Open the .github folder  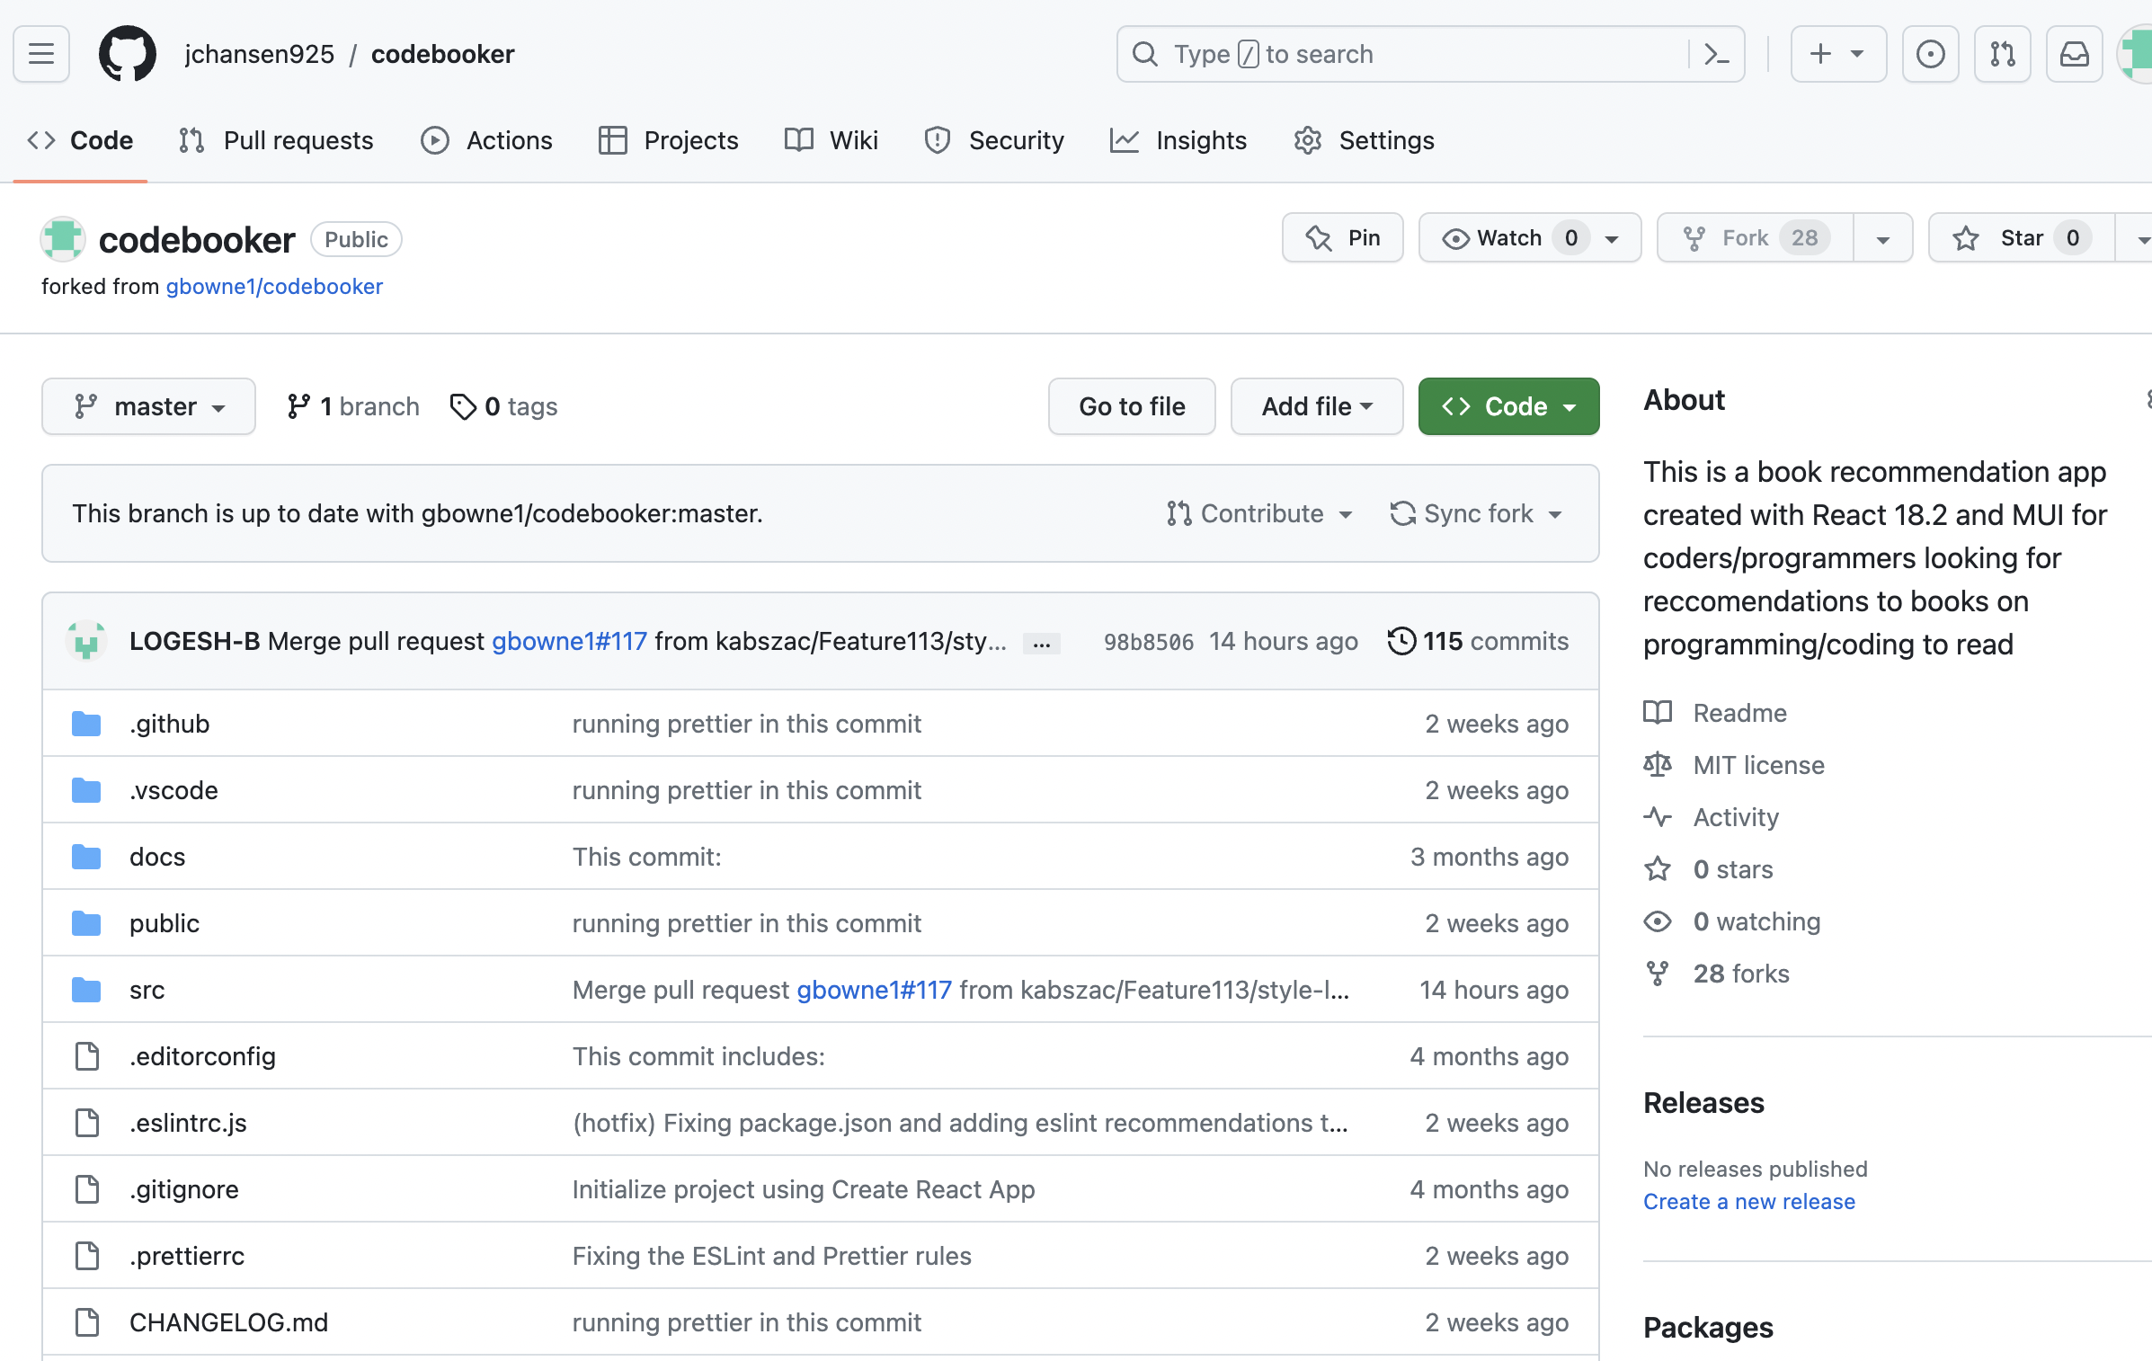pyautogui.click(x=169, y=724)
